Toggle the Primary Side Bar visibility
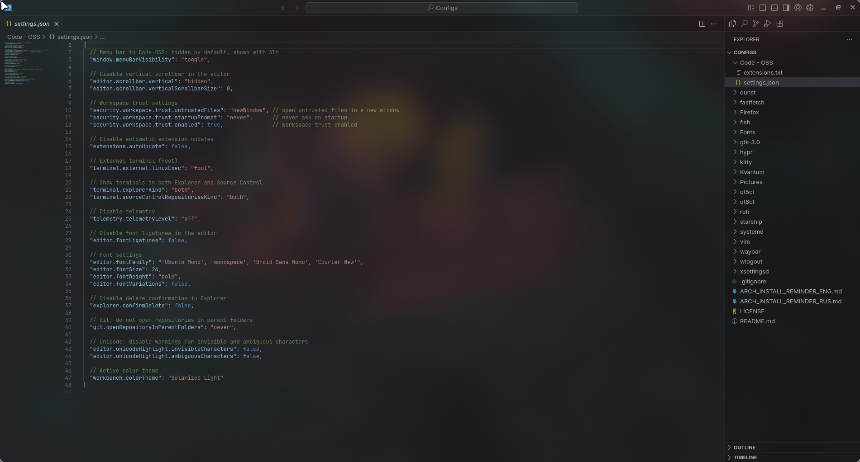Screen dimensions: 860x462 click(762, 8)
